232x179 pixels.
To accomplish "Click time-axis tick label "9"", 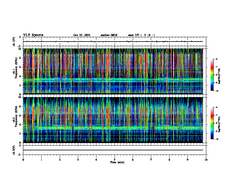I will [187, 160].
